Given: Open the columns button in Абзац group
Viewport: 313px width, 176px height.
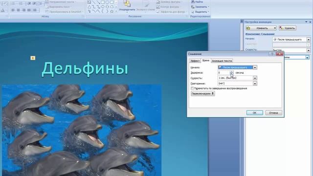Looking at the screenshot, I should [x=35, y=10].
